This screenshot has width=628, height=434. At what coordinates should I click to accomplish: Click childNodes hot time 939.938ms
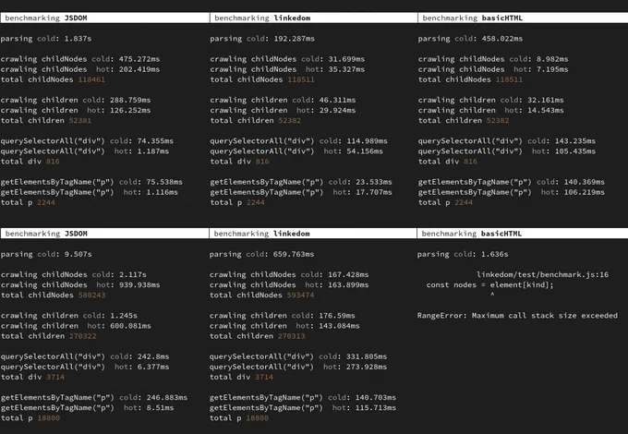pos(139,285)
